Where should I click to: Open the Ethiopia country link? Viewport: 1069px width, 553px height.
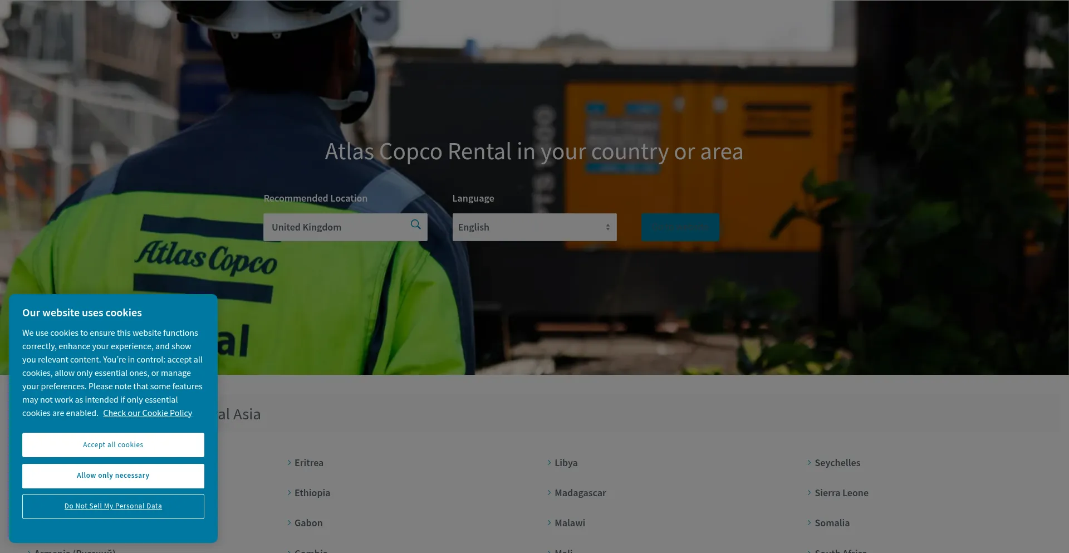tap(312, 493)
